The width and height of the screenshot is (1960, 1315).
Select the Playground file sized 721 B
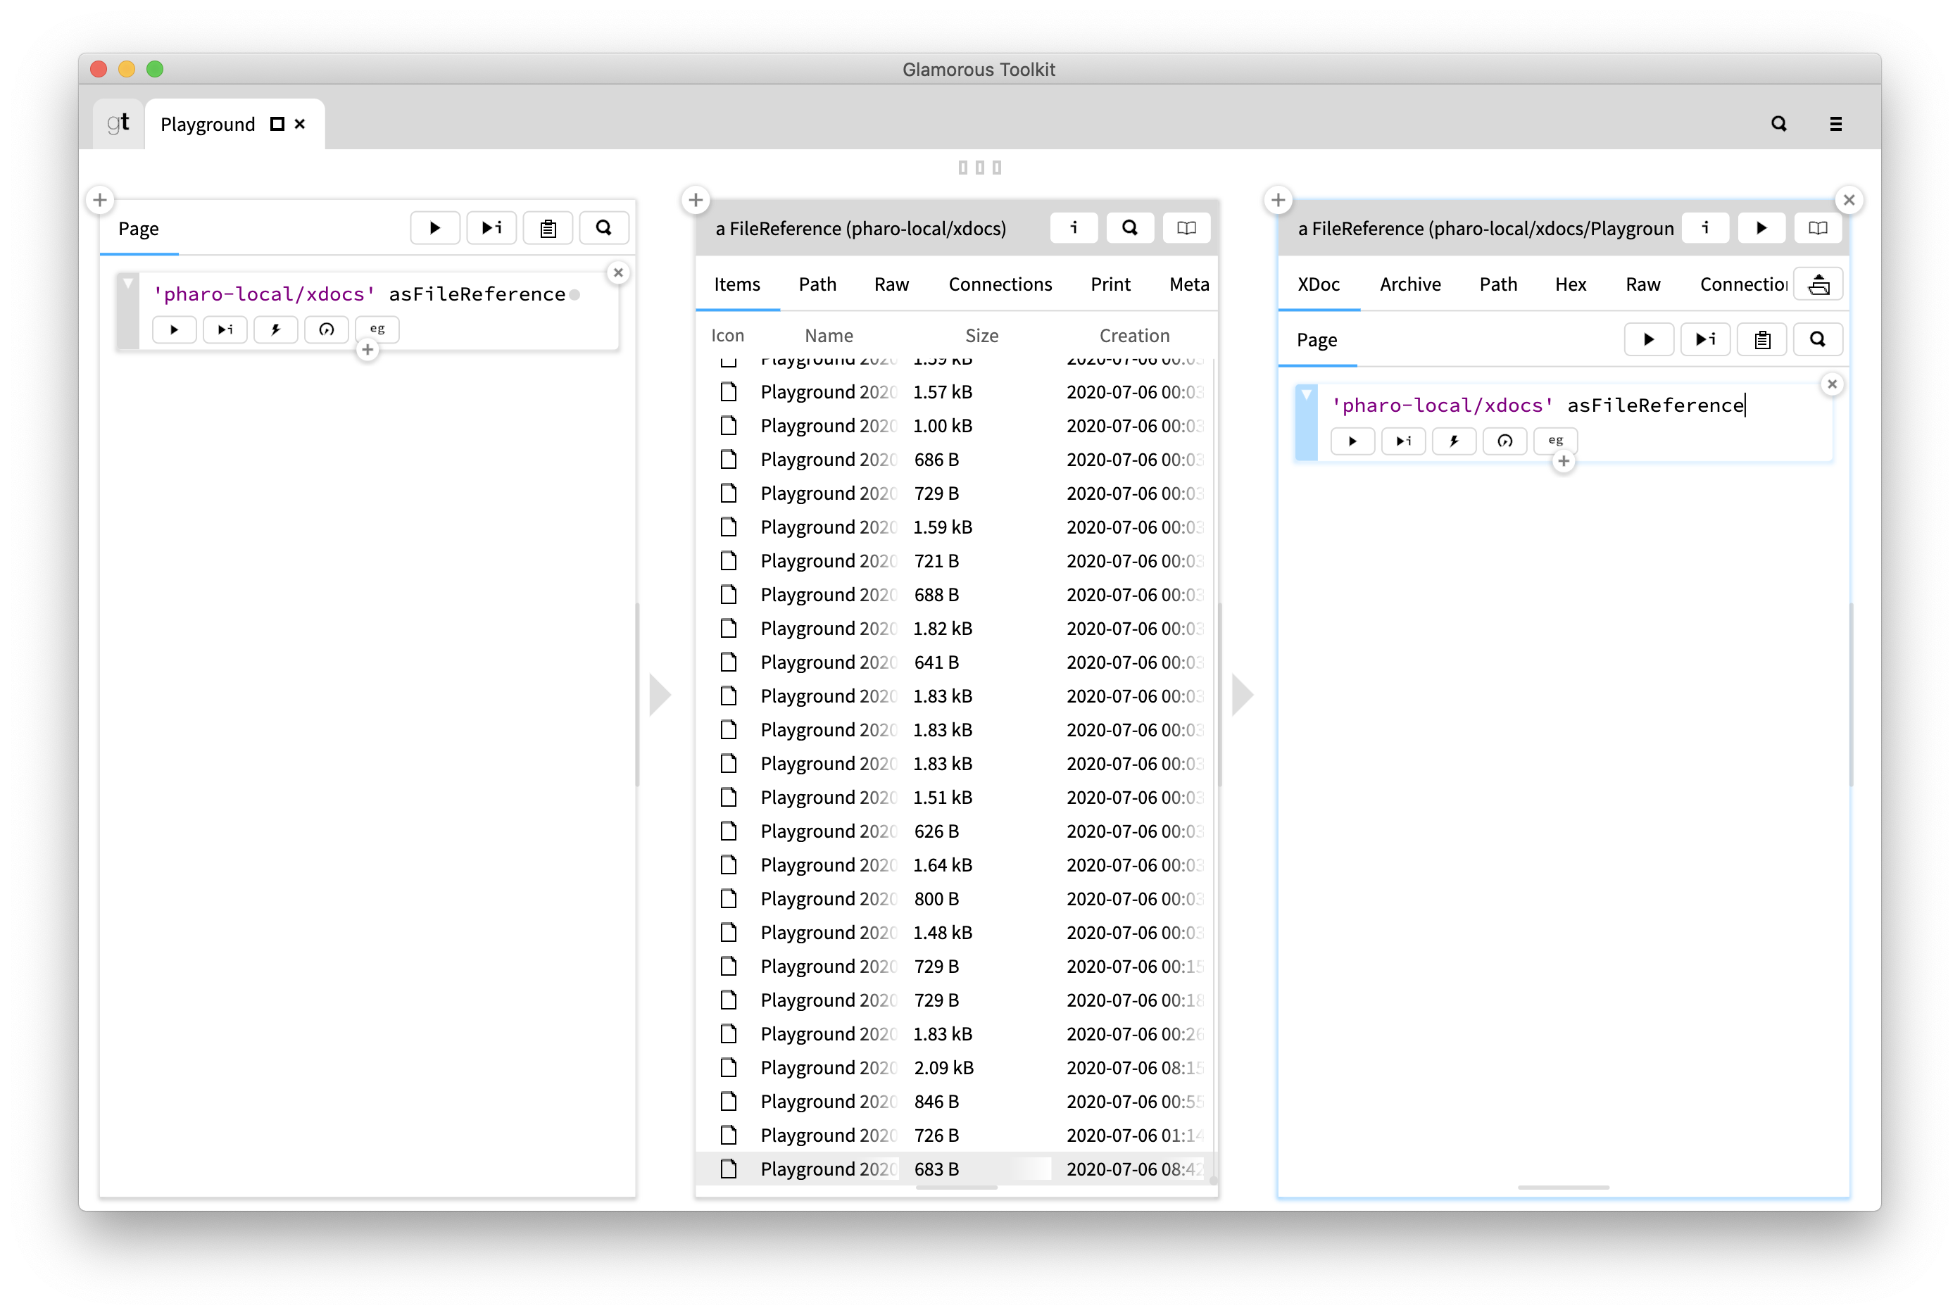(x=955, y=561)
